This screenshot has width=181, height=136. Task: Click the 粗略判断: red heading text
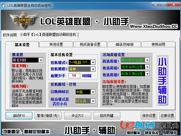[x=20, y=86]
